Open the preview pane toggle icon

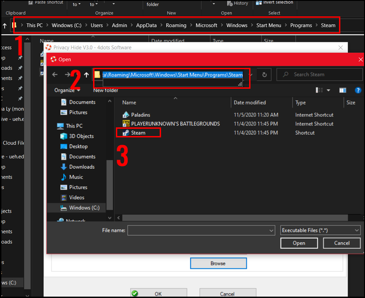[x=343, y=90]
